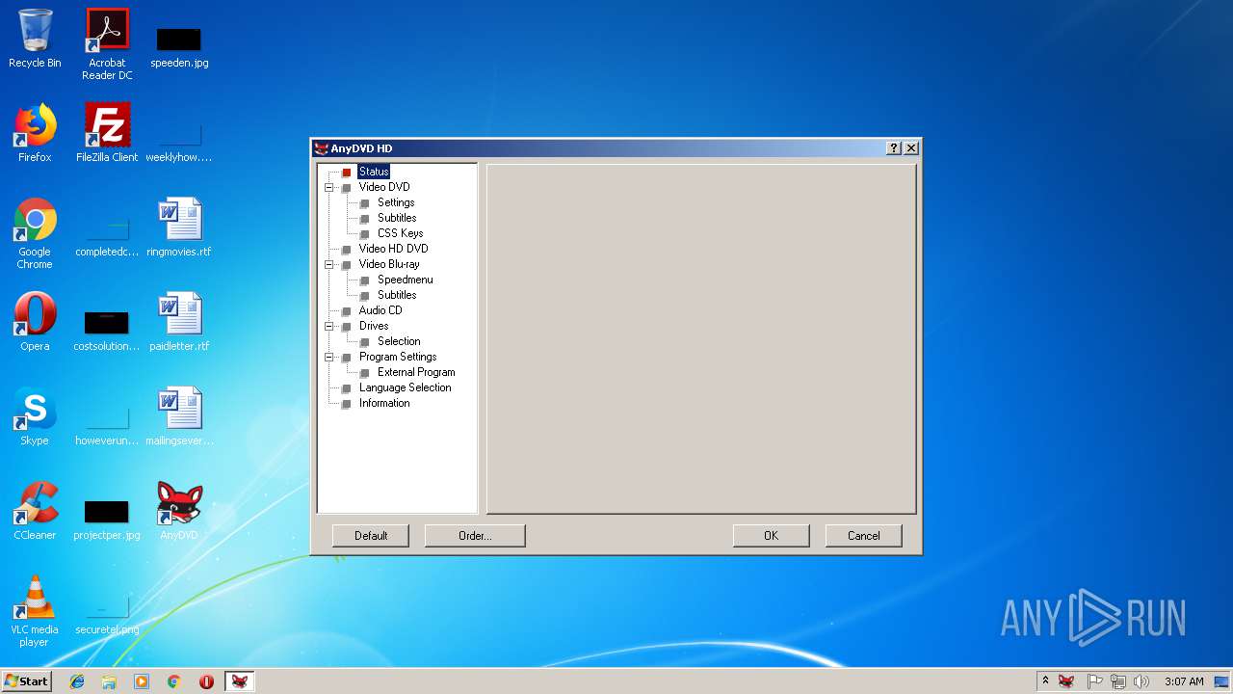Confirm with the OK button
Screen dimensions: 1233x694
point(771,536)
